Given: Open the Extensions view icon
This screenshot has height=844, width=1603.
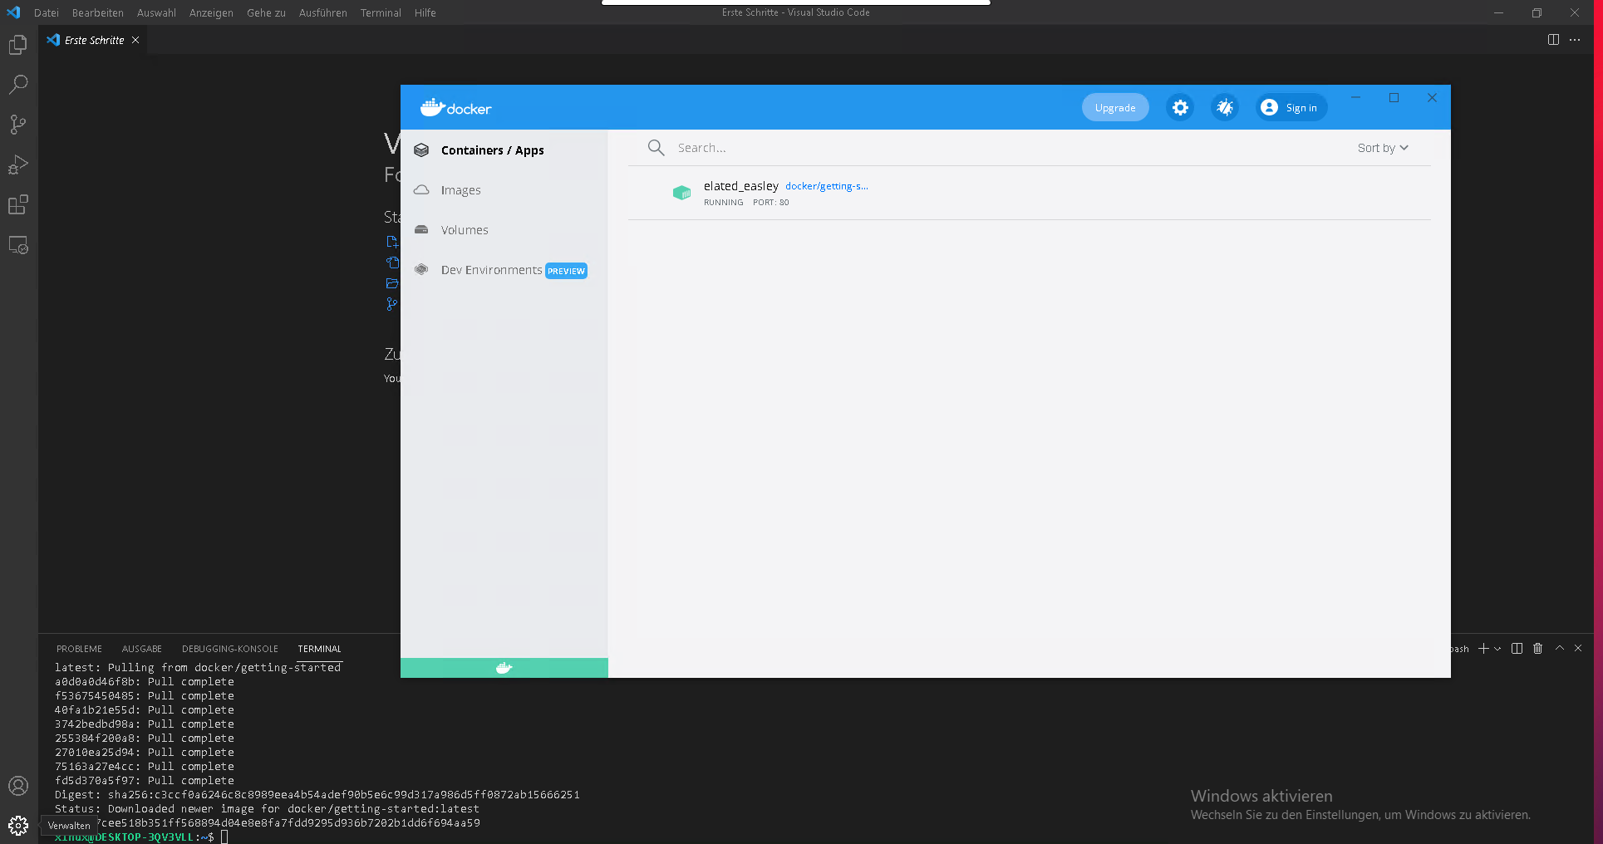Looking at the screenshot, I should pyautogui.click(x=18, y=204).
